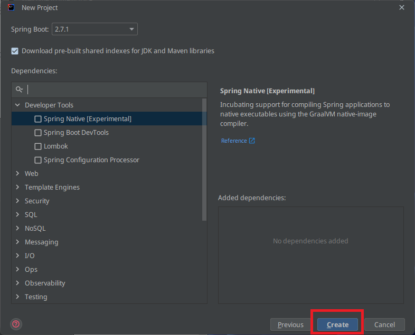Viewport: 415px width, 335px height.
Task: Click the dependencies list scrollbar
Action: (204, 160)
